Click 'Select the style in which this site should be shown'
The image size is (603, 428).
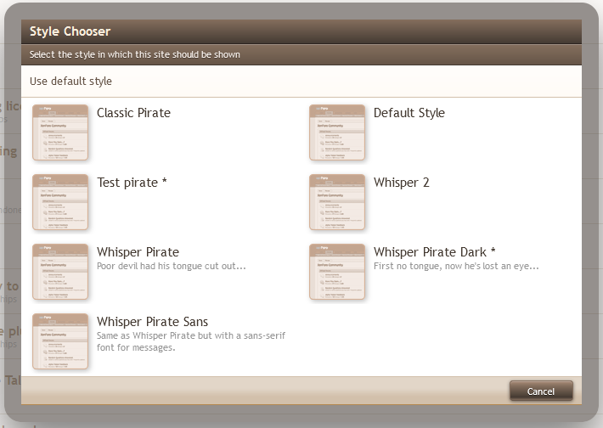134,54
